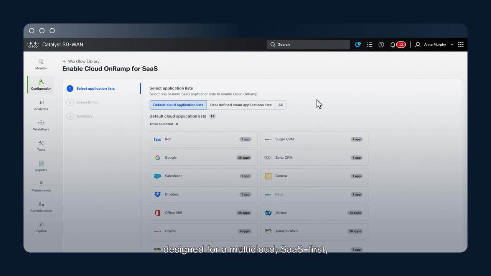Open the task list icon in header

[370, 44]
